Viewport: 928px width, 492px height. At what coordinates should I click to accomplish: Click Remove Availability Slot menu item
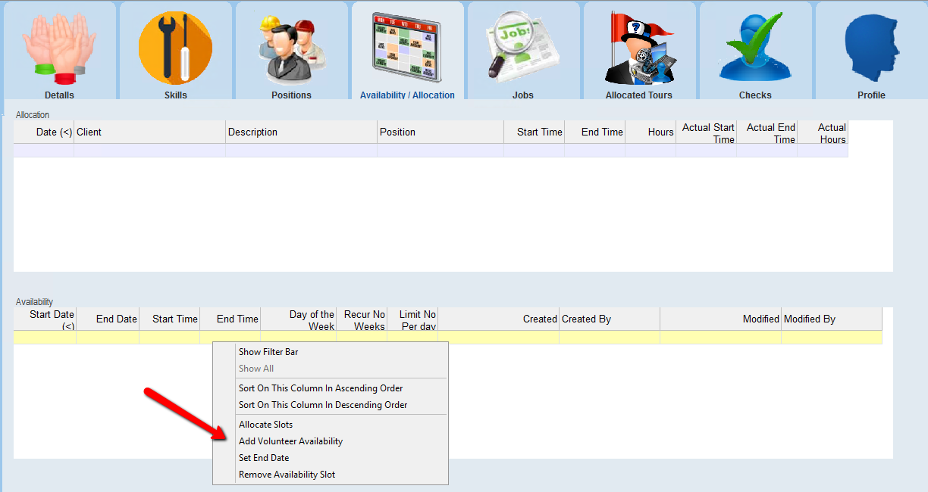click(x=287, y=475)
